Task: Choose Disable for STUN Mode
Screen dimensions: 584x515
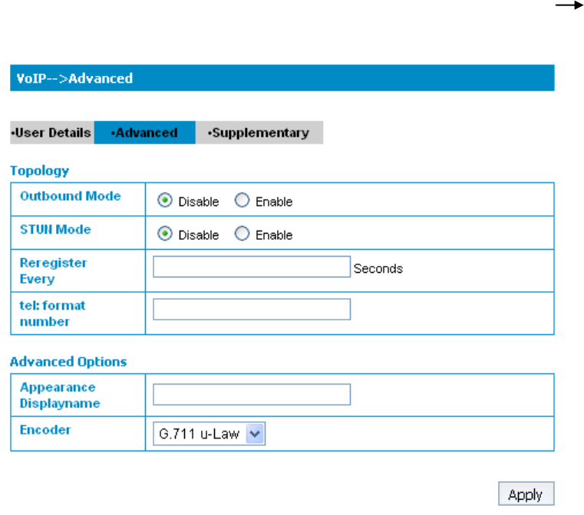Action: coord(163,235)
